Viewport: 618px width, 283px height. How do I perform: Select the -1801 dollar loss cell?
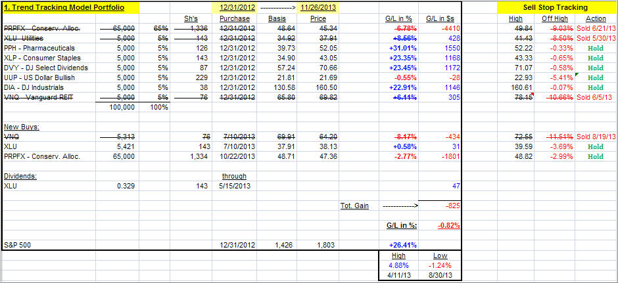(x=440, y=156)
